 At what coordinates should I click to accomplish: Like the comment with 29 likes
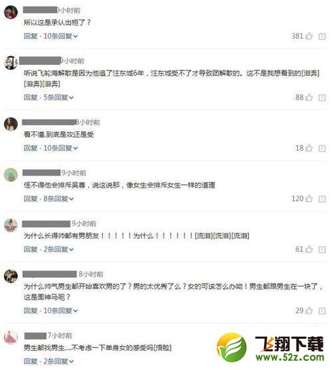tap(309, 310)
